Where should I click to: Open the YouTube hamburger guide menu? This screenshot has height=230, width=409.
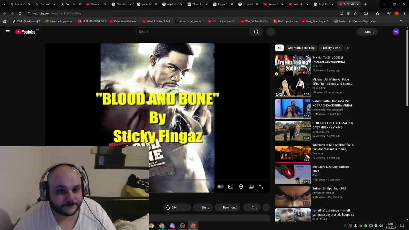(x=8, y=32)
